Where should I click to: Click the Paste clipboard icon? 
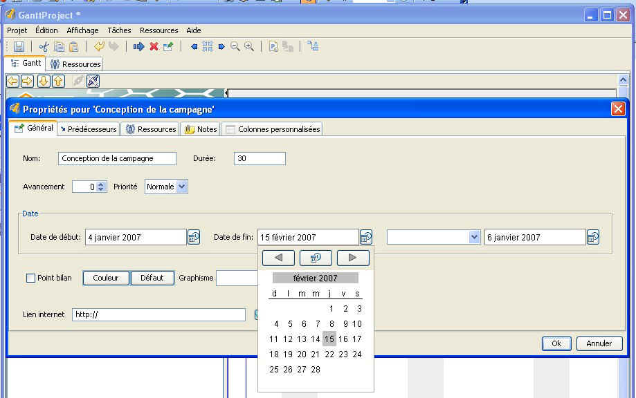(73, 46)
